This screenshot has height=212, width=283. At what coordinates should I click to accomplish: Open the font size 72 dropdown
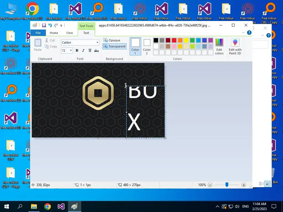[71, 51]
